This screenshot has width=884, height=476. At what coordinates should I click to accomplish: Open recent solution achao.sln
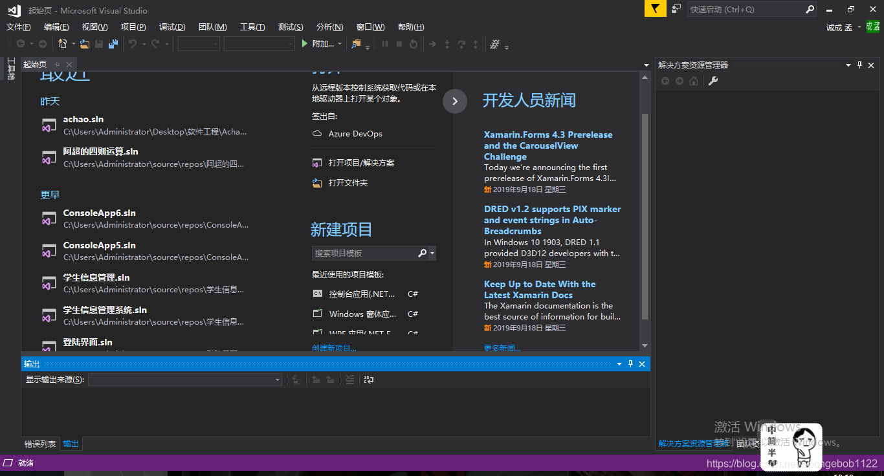tap(83, 119)
